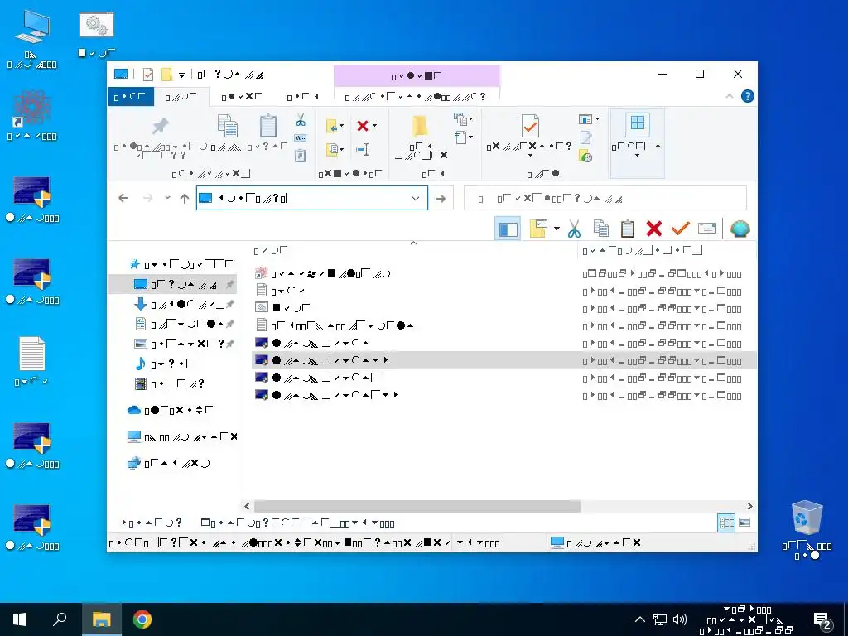Click the large Copy pages icon in the ribbon
The width and height of the screenshot is (848, 636).
pyautogui.click(x=227, y=126)
